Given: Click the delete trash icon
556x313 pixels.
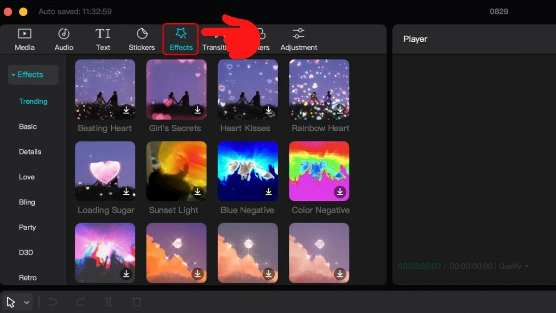Looking at the screenshot, I should point(136,302).
